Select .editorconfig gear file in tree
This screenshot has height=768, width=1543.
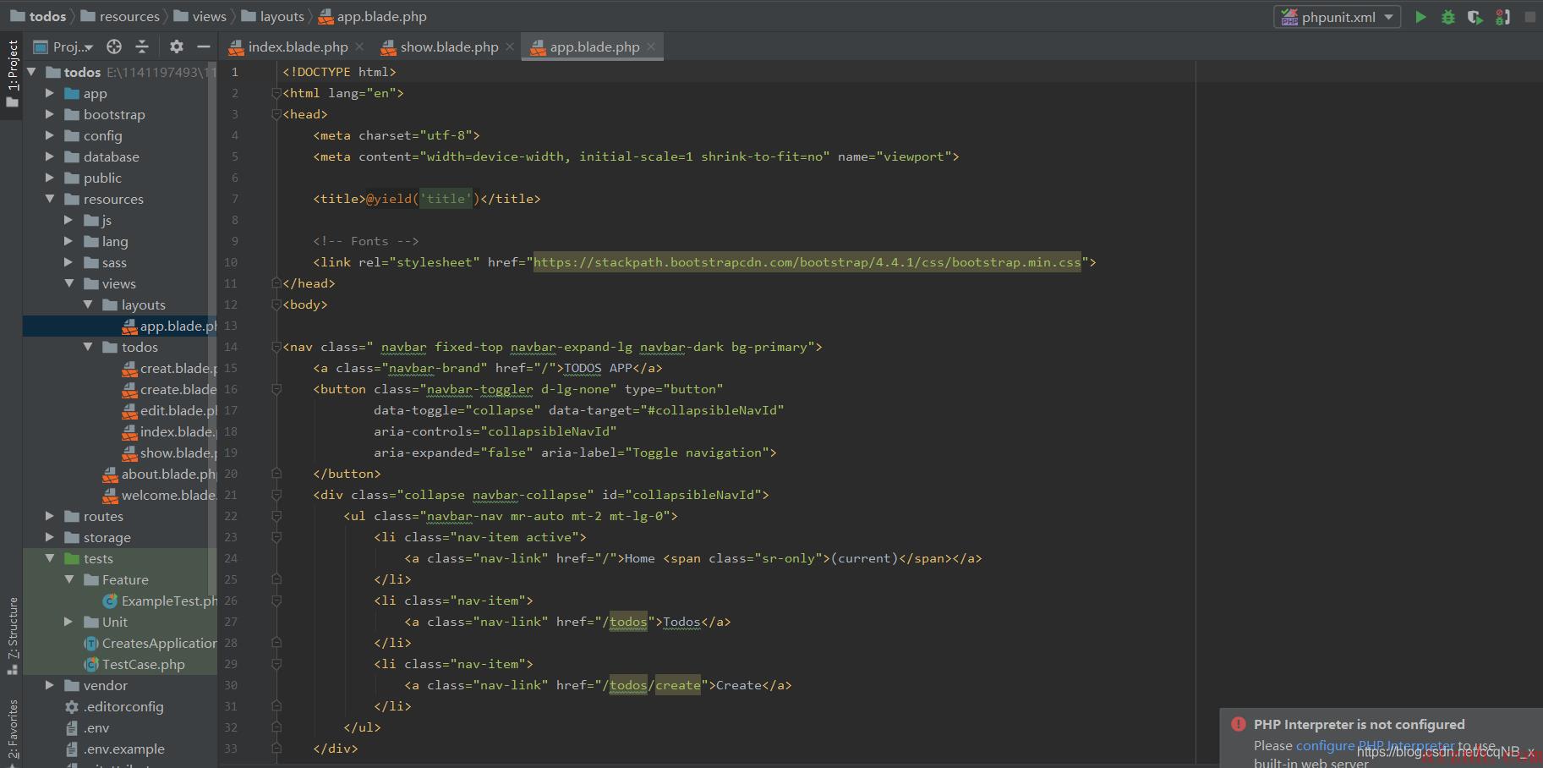114,706
